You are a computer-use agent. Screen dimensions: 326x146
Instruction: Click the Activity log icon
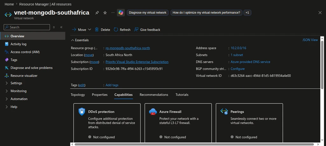pos(7,44)
